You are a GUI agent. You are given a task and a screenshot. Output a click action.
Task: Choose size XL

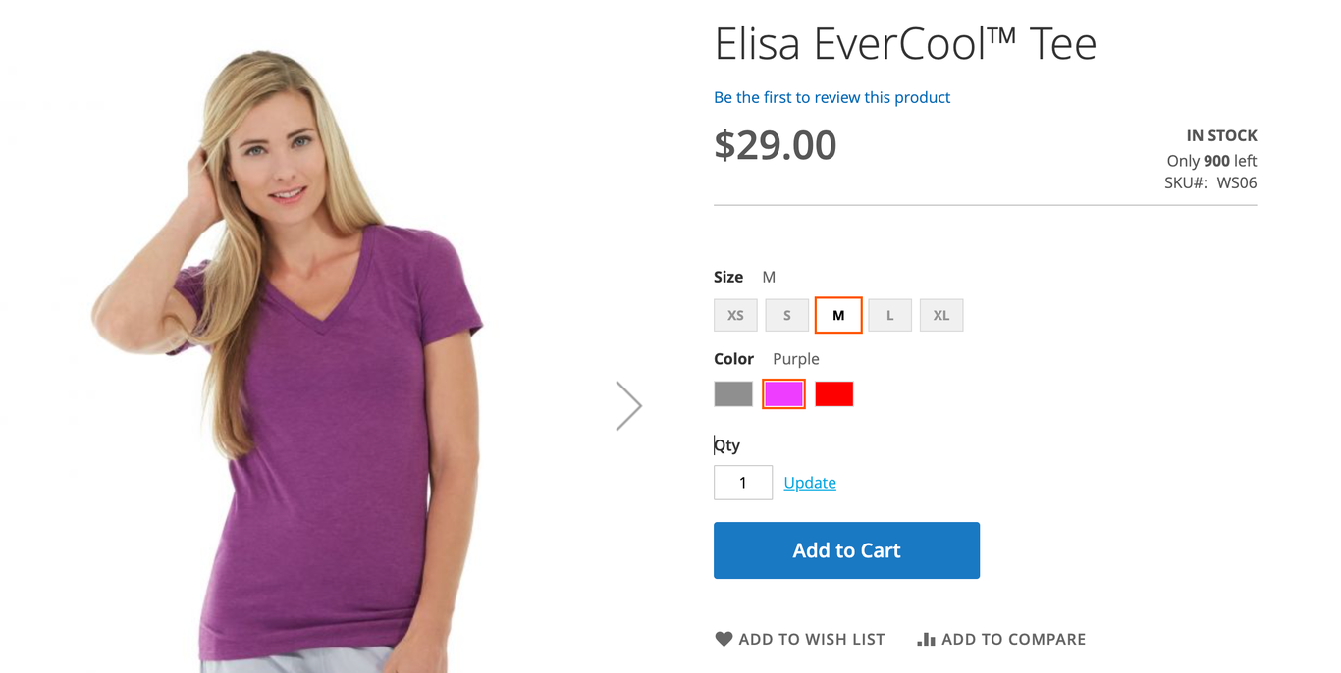941,315
